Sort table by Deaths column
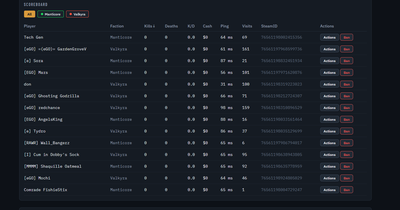Viewport: 400px width, 210px height. tap(171, 26)
